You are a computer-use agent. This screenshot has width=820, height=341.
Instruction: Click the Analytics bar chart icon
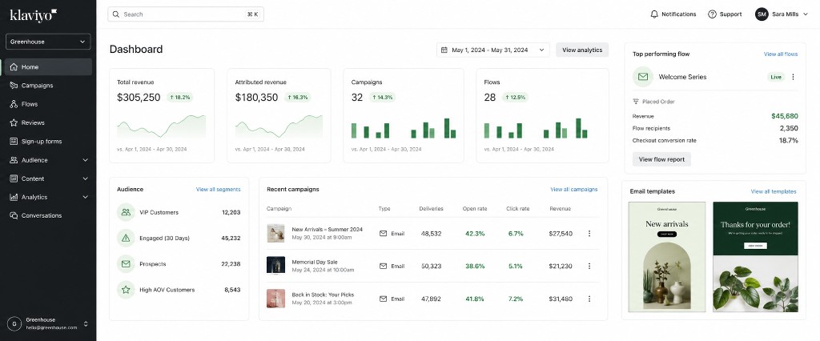(x=14, y=197)
